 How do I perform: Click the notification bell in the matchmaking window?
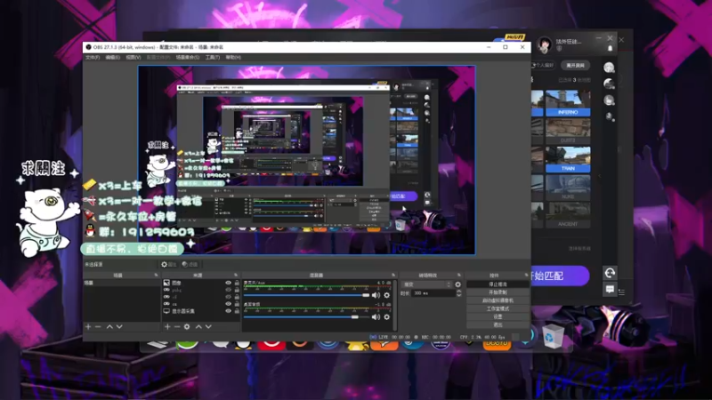(610, 48)
